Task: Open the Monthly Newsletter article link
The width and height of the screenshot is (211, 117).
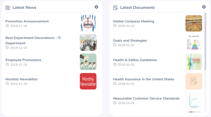Action: coord(22,79)
